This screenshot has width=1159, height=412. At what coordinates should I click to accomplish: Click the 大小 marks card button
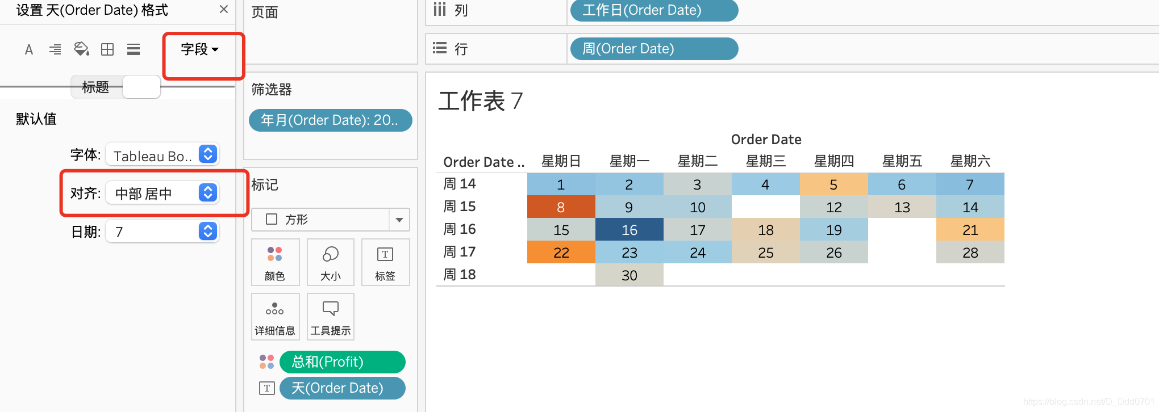[x=331, y=262]
